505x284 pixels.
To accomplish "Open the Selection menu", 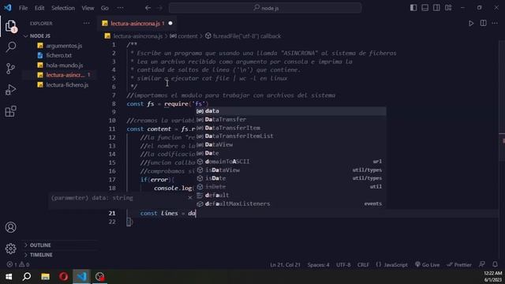I will coord(63,8).
